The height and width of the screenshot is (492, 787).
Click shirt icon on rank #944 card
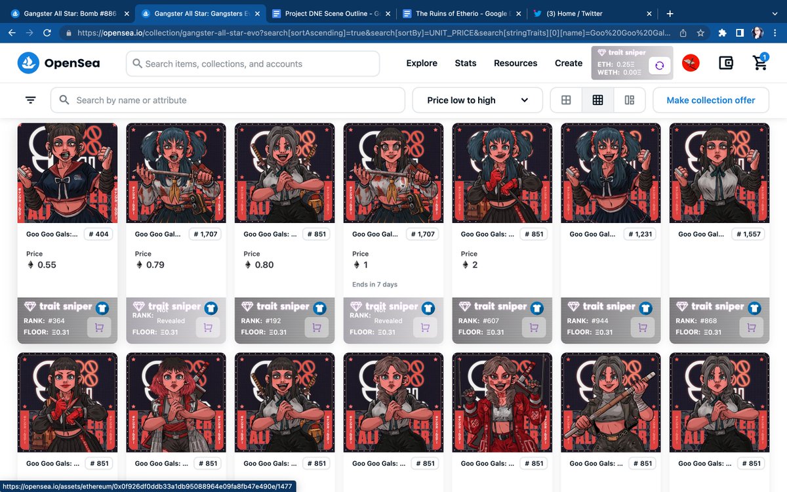click(x=645, y=307)
